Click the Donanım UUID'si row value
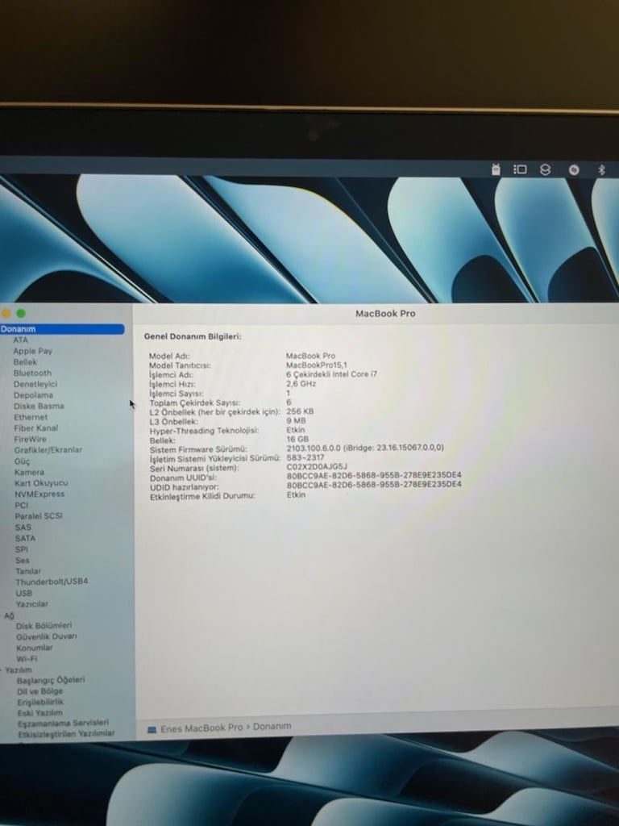Viewport: 619px width, 826px height. [374, 475]
